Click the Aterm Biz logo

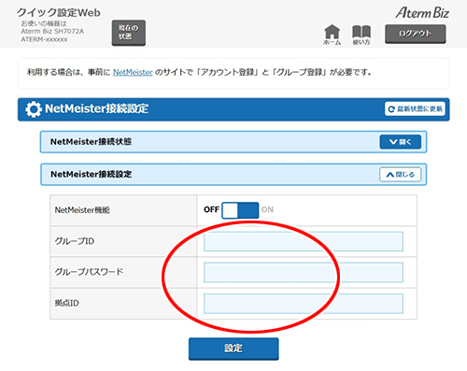click(x=422, y=13)
